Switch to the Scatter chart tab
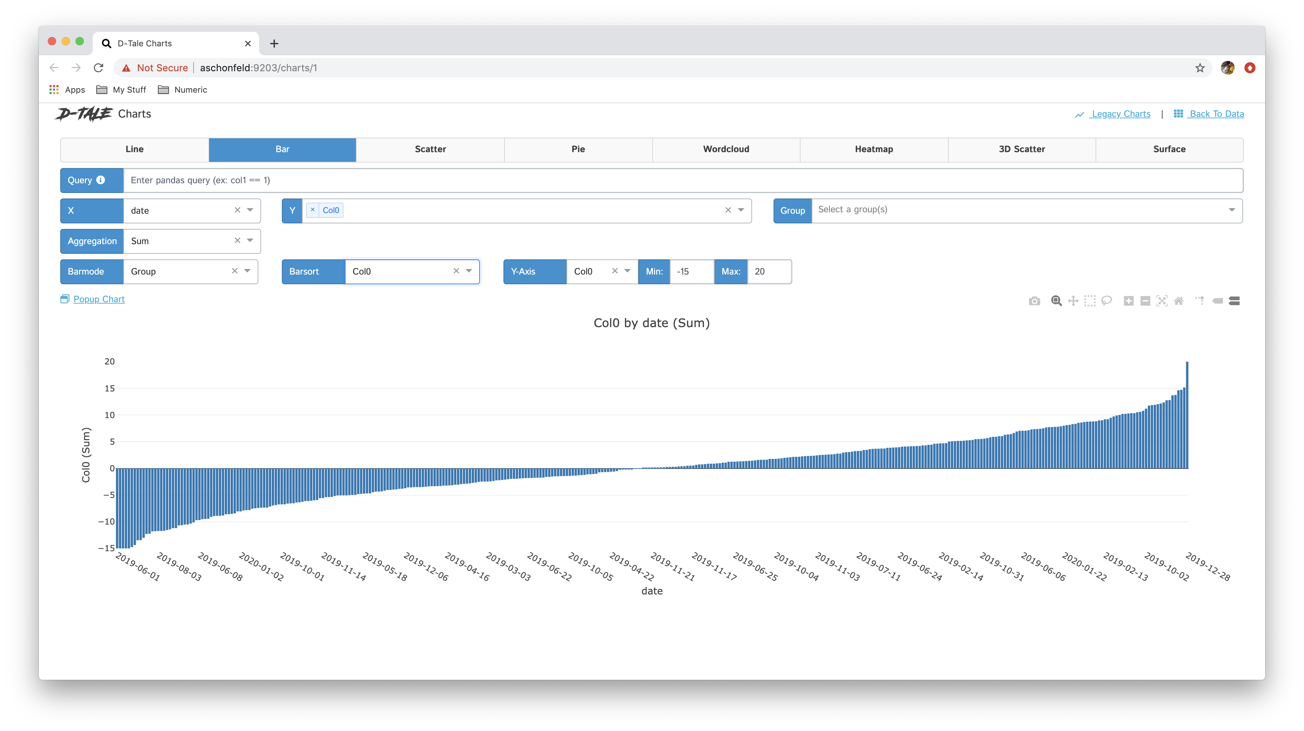This screenshot has height=731, width=1304. pos(430,149)
